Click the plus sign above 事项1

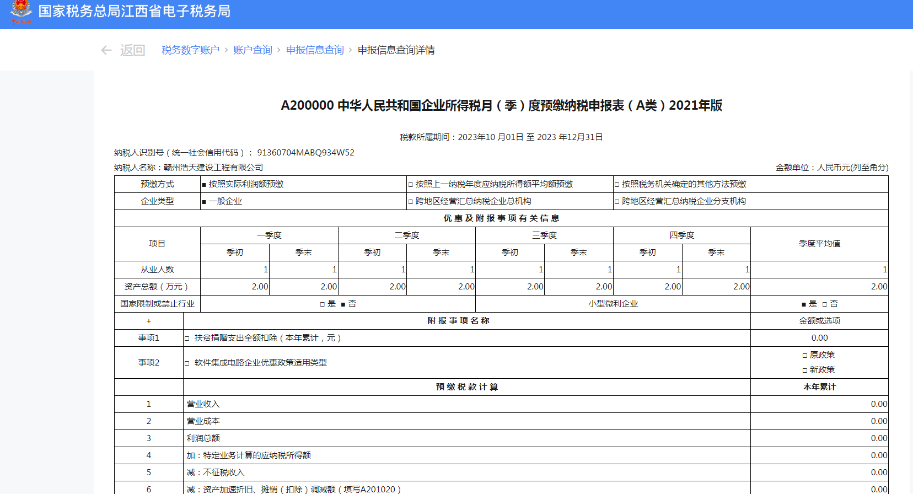[x=148, y=321]
